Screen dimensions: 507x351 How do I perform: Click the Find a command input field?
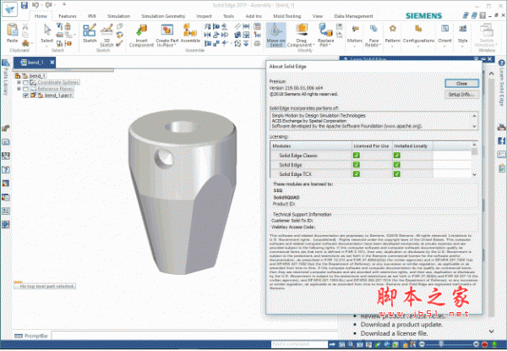coord(299,344)
